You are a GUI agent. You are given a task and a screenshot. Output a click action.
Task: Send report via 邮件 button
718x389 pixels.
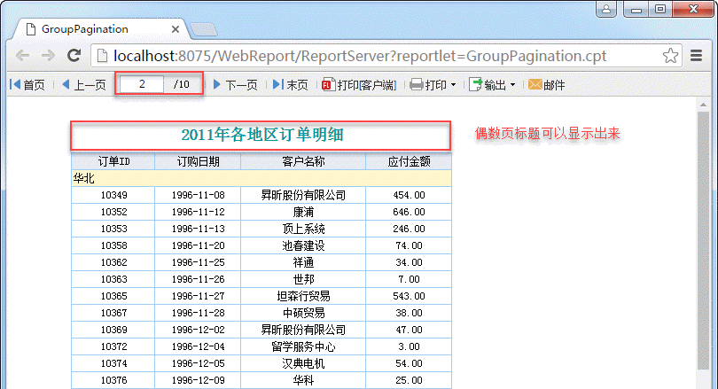[x=546, y=85]
